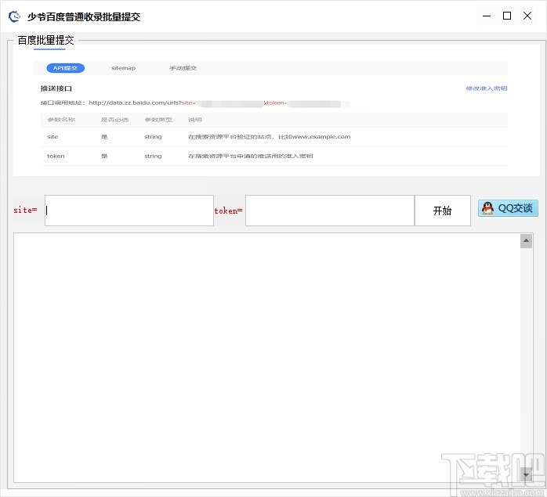The height and width of the screenshot is (497, 547).
Task: Click the '百度批量提交' group title
Action: pos(45,40)
